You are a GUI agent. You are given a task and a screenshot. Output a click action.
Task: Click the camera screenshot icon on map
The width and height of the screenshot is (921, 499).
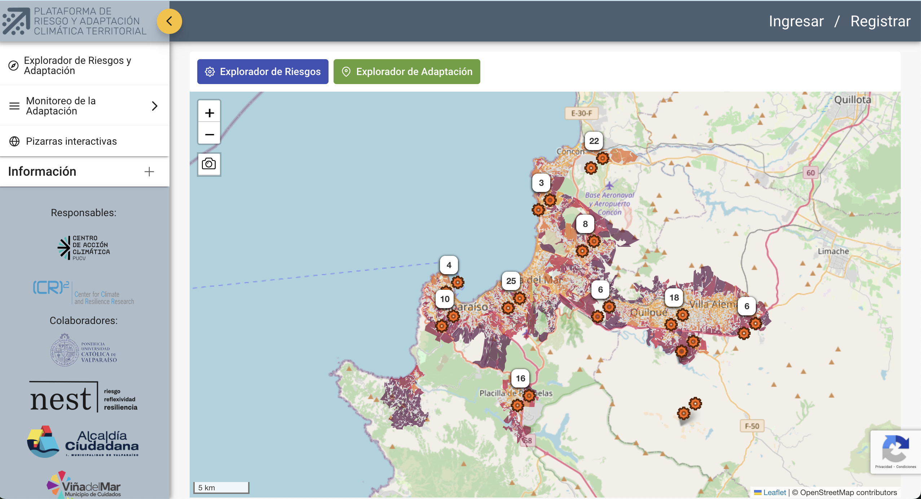[209, 164]
